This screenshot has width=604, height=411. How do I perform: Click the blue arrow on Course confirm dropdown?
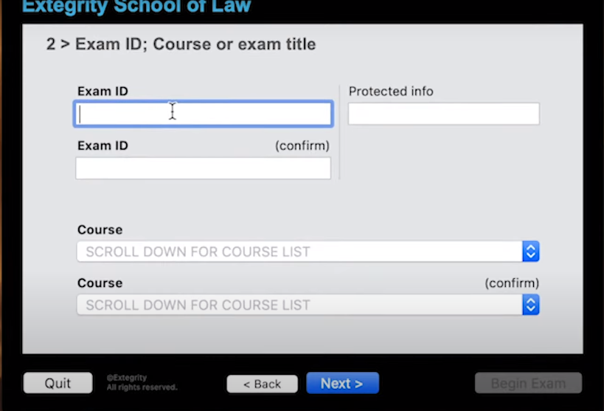(531, 305)
